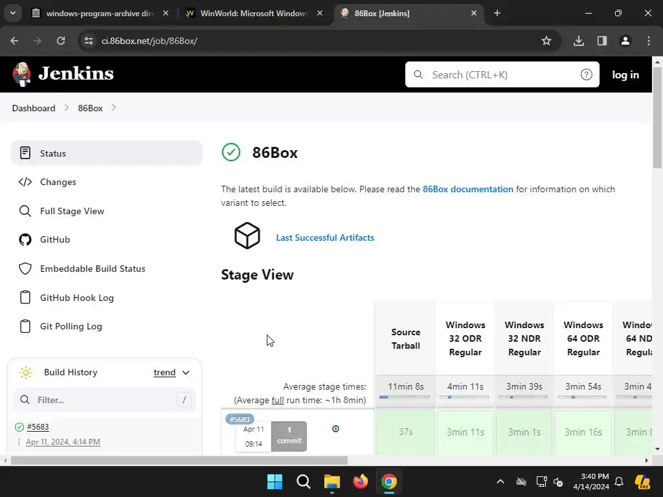The height and width of the screenshot is (497, 663).
Task: Switch to windows-program-archive tab
Action: (100, 13)
